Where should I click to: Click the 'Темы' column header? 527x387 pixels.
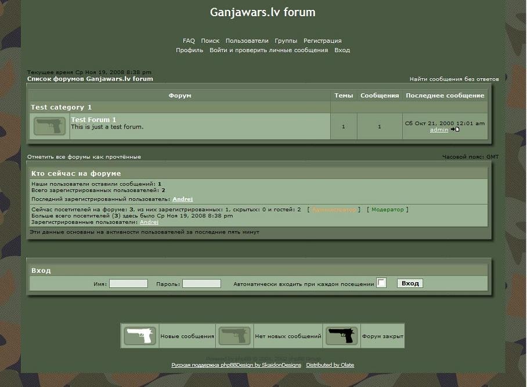pyautogui.click(x=344, y=96)
